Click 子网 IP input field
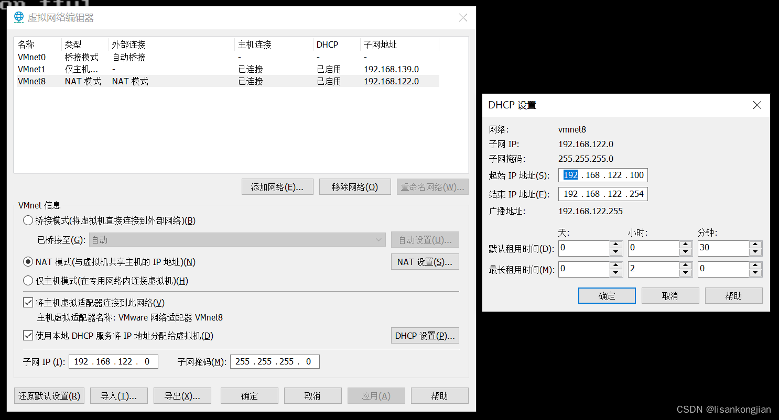Image resolution: width=779 pixels, height=420 pixels. [x=113, y=361]
